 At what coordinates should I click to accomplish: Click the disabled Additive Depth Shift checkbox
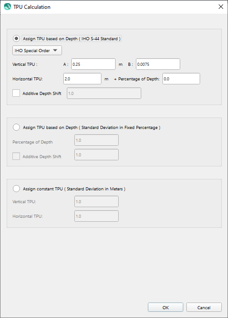point(16,156)
